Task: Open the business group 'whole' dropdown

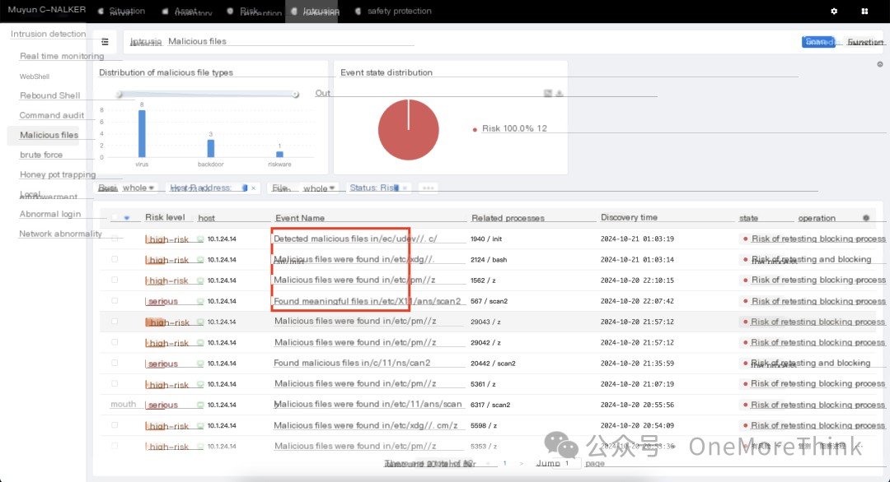Action: click(x=138, y=188)
